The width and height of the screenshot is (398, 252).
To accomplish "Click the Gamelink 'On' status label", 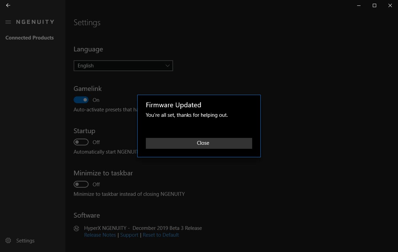I will click(96, 100).
